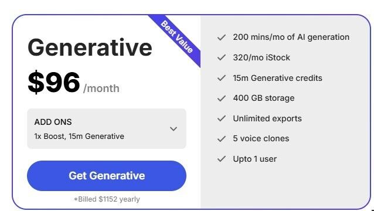Select the Generative plan title
Viewport: 374px width, 211px height.
[x=90, y=47]
